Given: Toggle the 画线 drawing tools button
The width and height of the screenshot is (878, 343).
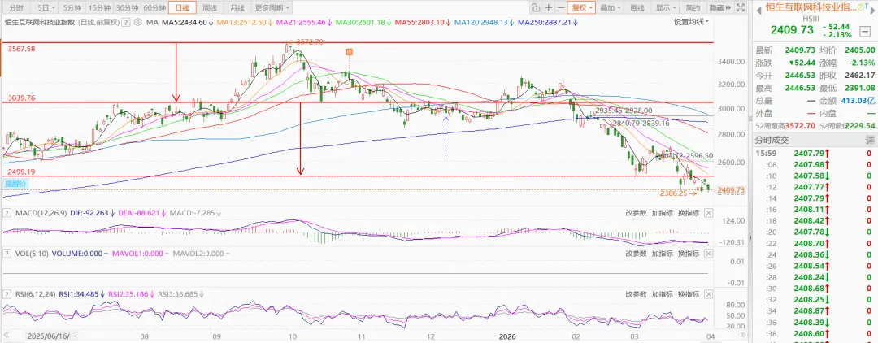Looking at the screenshot, I should coord(638,8).
